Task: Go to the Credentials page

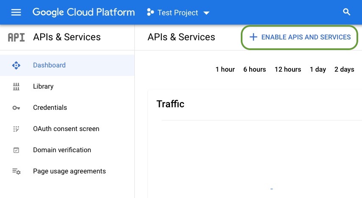Action: [x=50, y=108]
